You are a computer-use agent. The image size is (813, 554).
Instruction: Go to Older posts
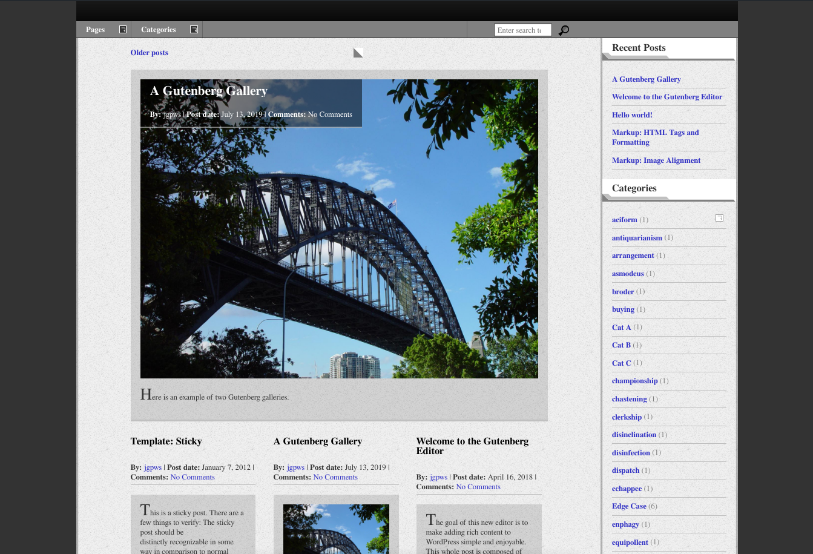point(149,53)
